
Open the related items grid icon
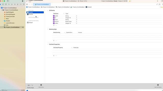click(27, 4)
